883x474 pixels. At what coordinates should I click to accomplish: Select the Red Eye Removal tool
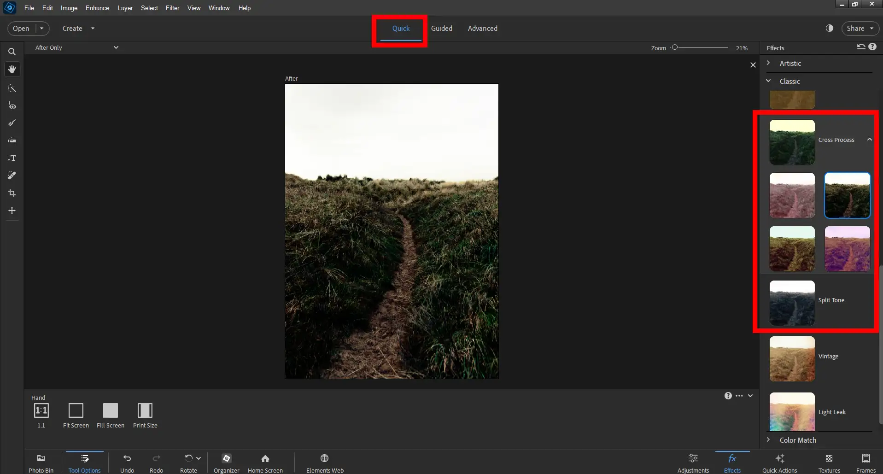[12, 106]
